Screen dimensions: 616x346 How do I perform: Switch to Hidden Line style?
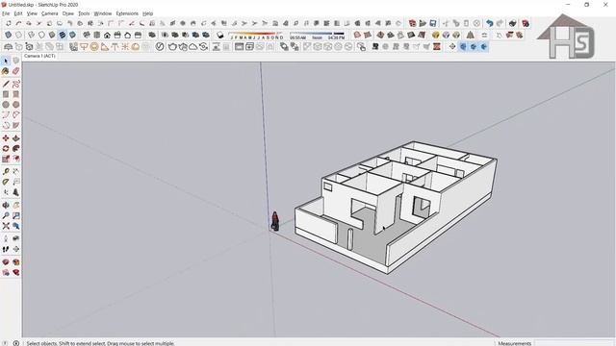pyautogui.click(x=41, y=35)
